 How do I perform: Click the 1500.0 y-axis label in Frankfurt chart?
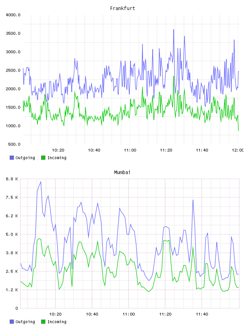(13, 107)
